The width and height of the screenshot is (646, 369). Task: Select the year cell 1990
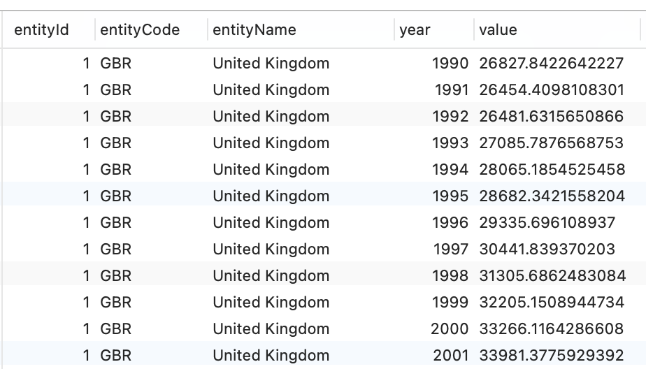pyautogui.click(x=450, y=64)
